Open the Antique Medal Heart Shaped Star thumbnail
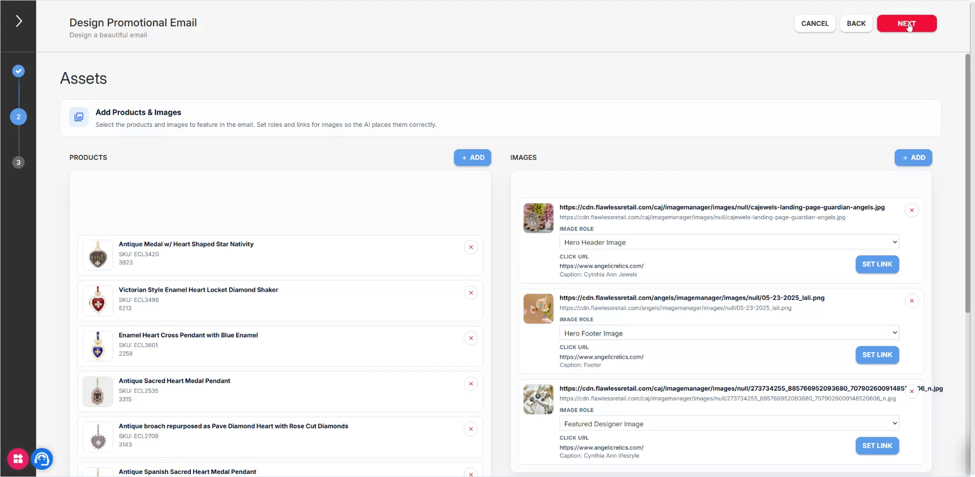This screenshot has height=477, width=975. 98,255
